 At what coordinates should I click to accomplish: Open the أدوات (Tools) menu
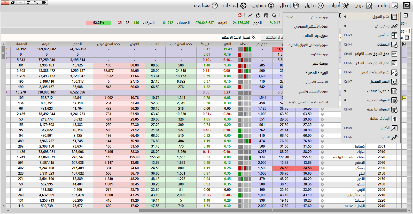tap(339, 5)
